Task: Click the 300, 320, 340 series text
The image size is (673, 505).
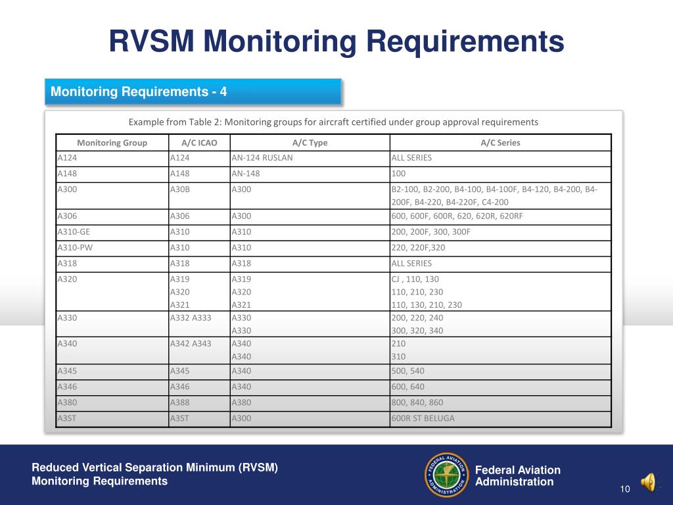Action: tap(417, 331)
